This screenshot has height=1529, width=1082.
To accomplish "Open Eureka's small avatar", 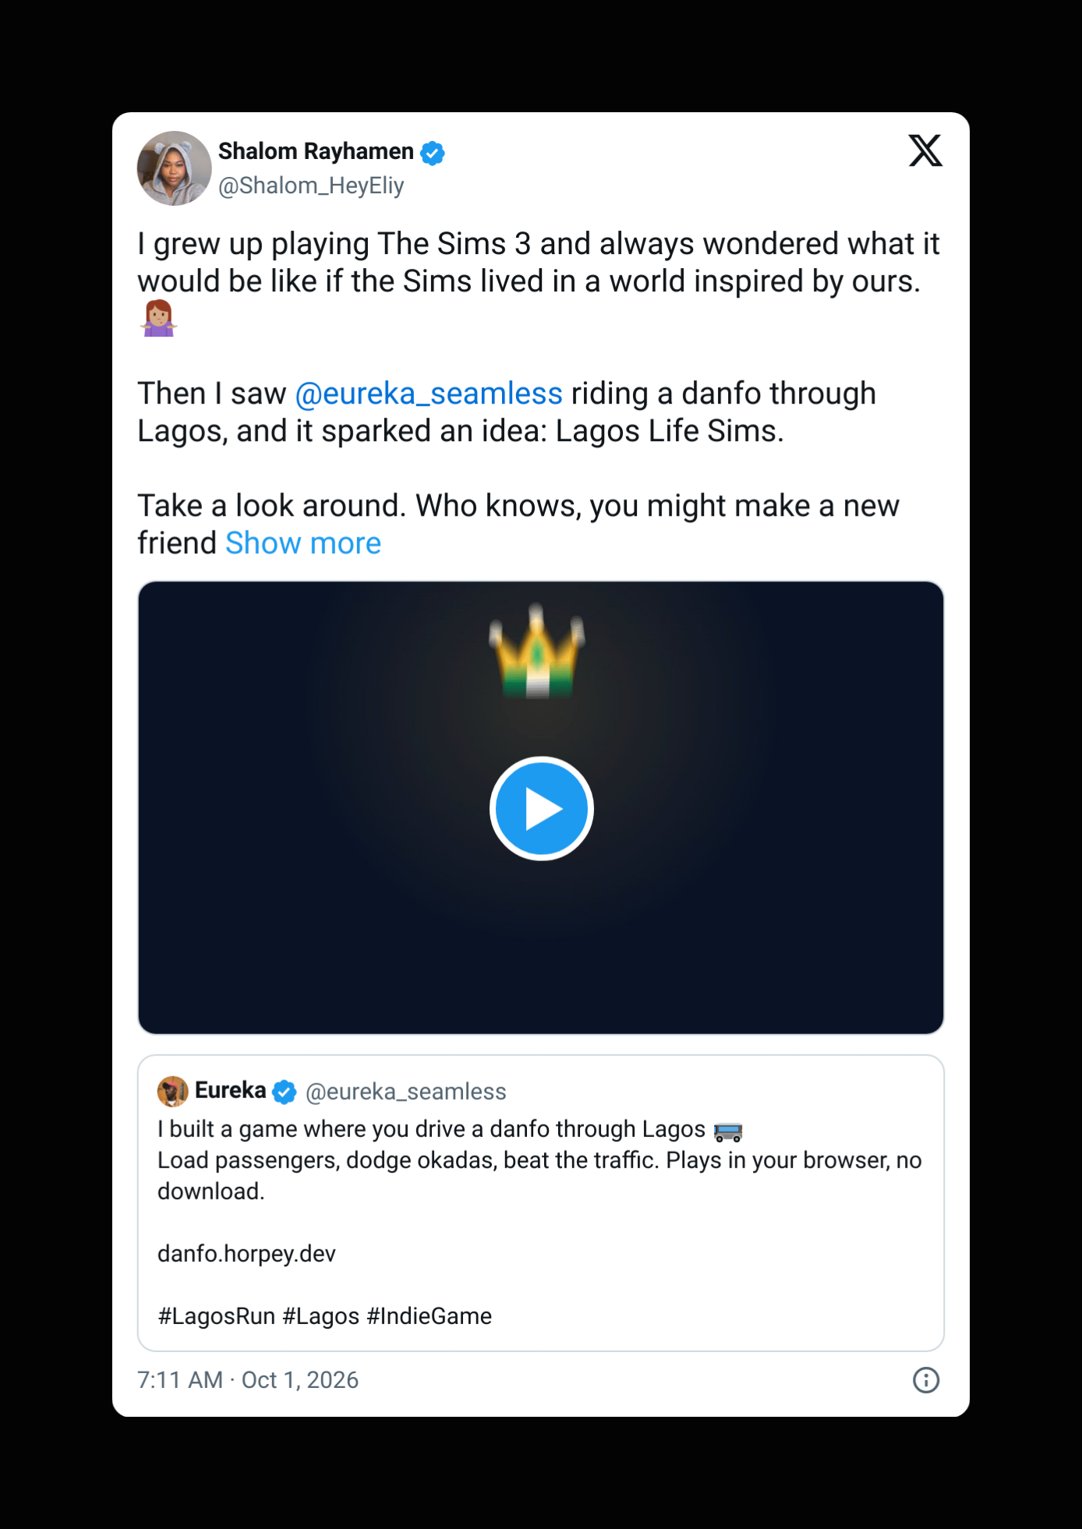I will [x=173, y=1091].
